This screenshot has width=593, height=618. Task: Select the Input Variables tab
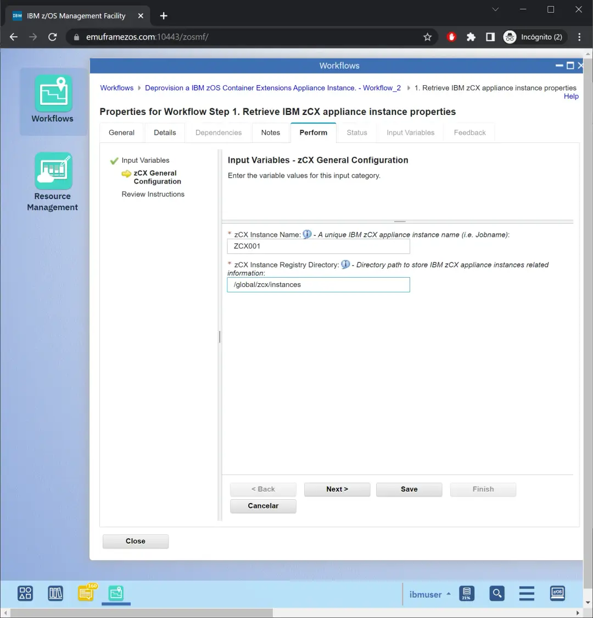pyautogui.click(x=410, y=133)
